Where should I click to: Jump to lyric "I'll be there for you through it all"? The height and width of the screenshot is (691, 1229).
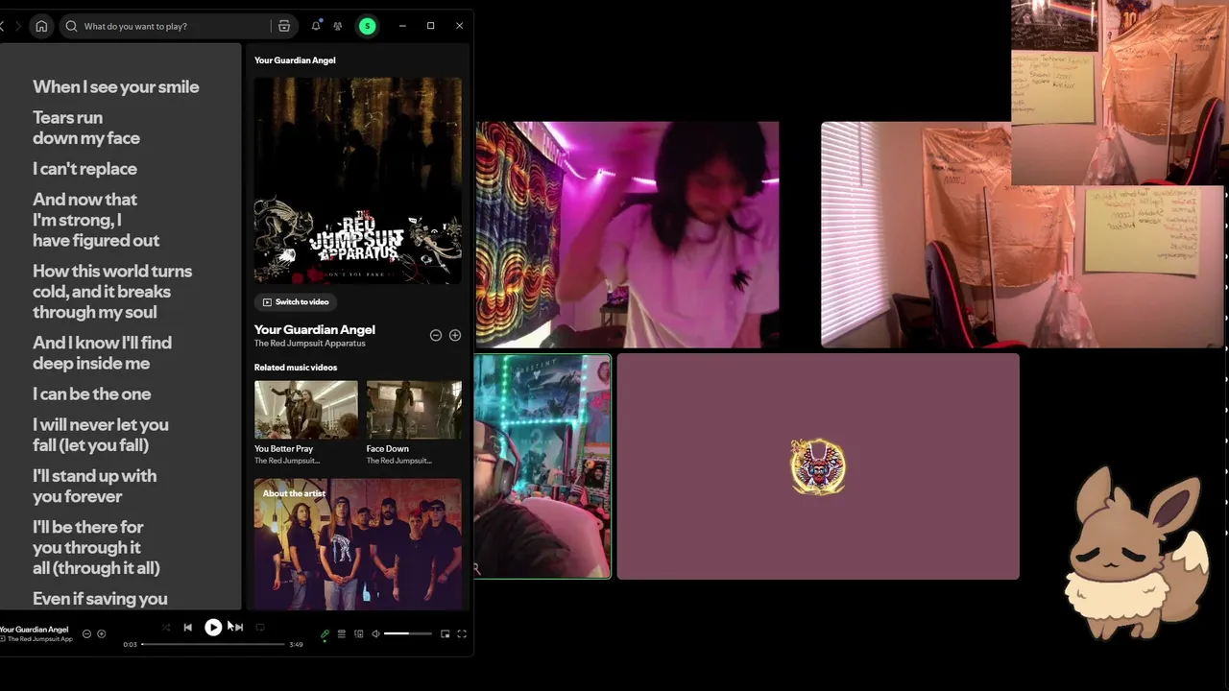tap(96, 547)
